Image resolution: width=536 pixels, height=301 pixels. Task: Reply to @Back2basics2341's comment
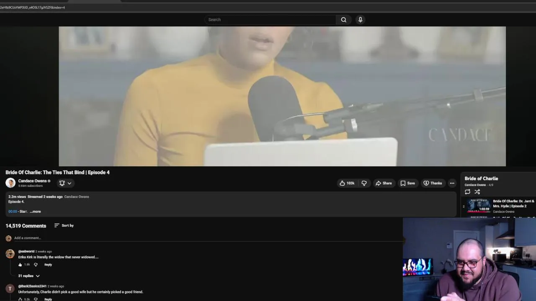click(x=48, y=299)
